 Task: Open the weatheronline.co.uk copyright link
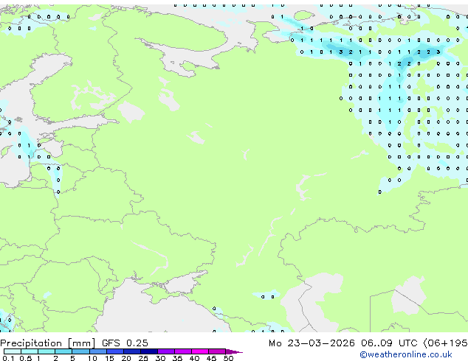click(406, 354)
